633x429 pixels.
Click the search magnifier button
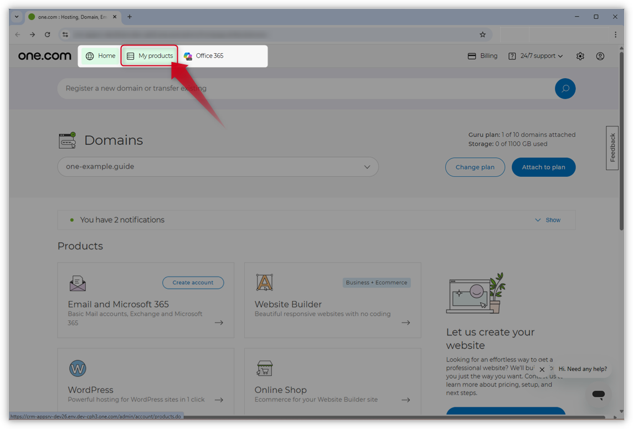click(565, 88)
